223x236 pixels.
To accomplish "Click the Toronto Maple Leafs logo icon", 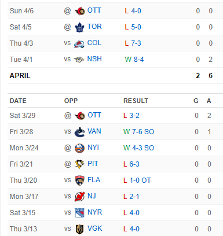I will pos(79,27).
